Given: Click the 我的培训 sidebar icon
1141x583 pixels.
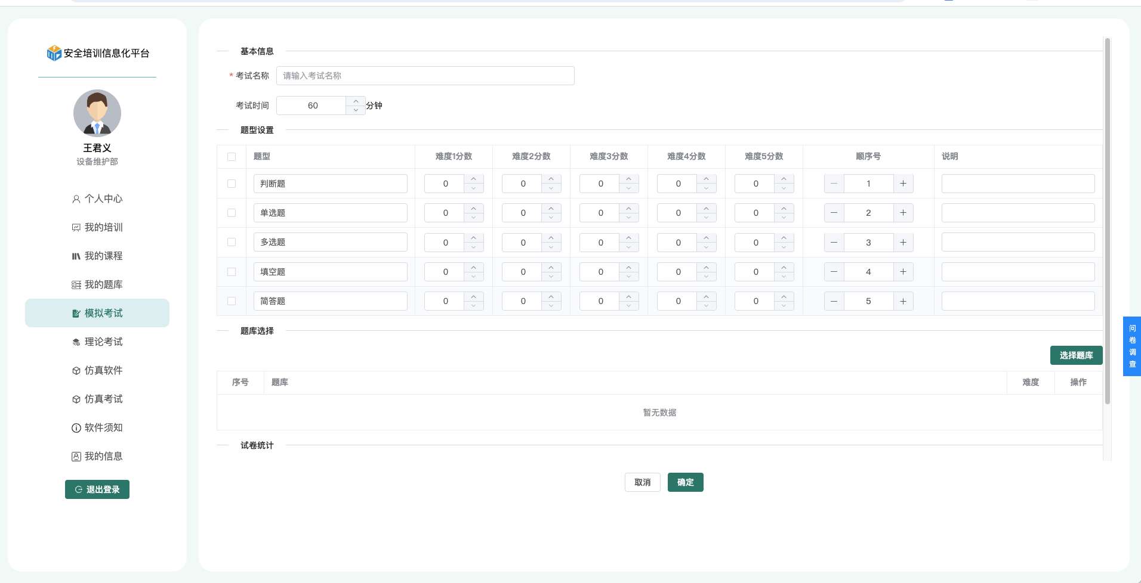Looking at the screenshot, I should click(76, 228).
